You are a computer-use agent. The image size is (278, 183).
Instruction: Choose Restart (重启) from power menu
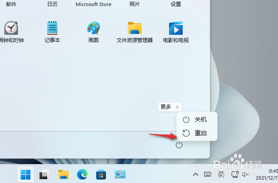coord(197,133)
